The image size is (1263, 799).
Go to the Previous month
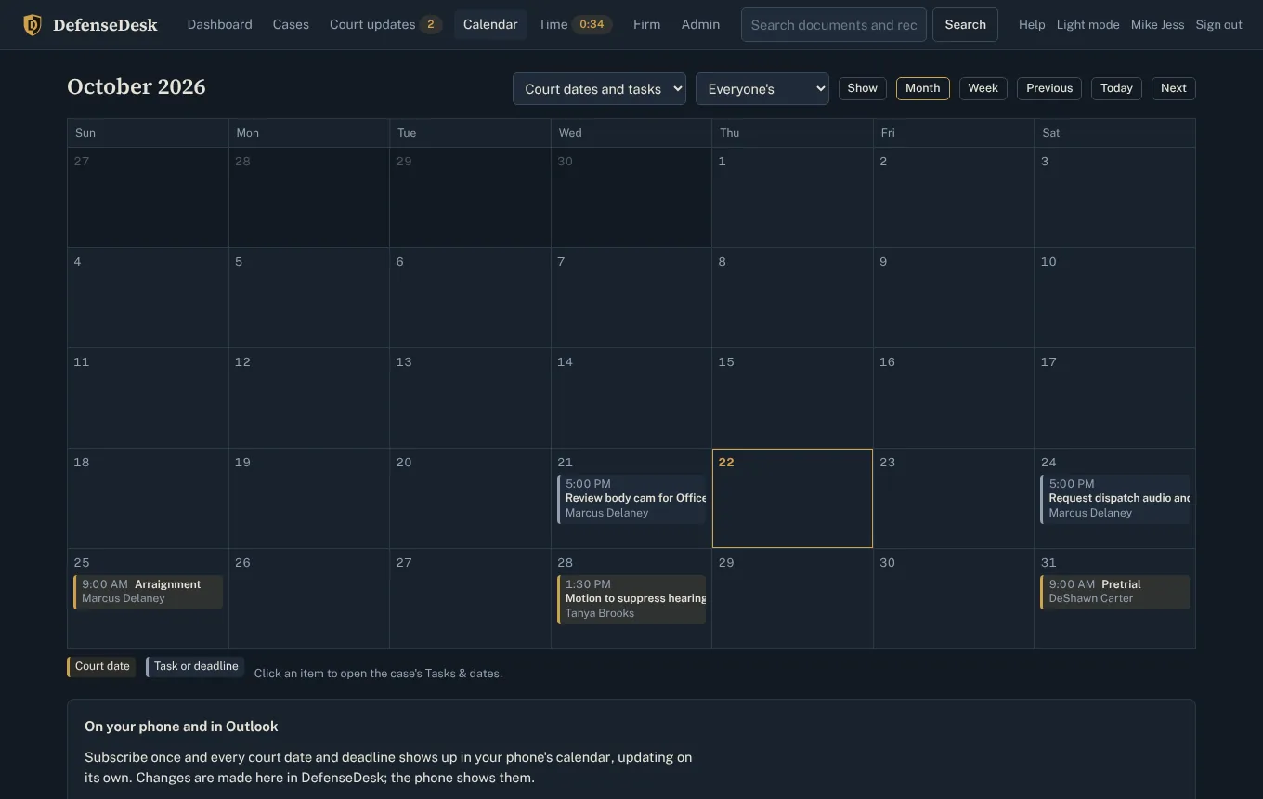point(1049,88)
